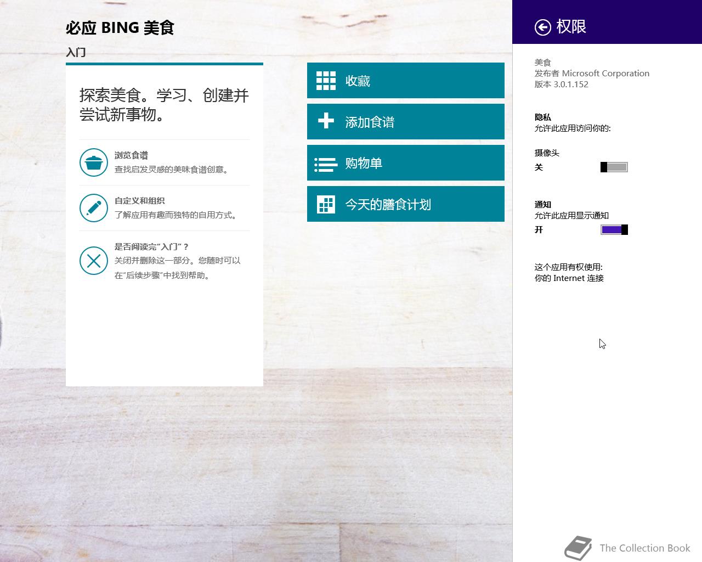The width and height of the screenshot is (702, 562).
Task: Click the 版本 3.0.1.152 text
Action: point(562,85)
